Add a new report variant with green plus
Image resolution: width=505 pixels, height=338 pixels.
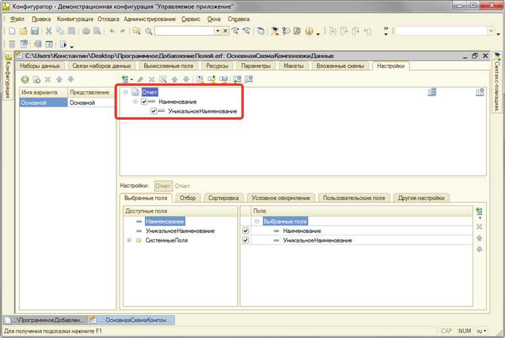(25, 79)
